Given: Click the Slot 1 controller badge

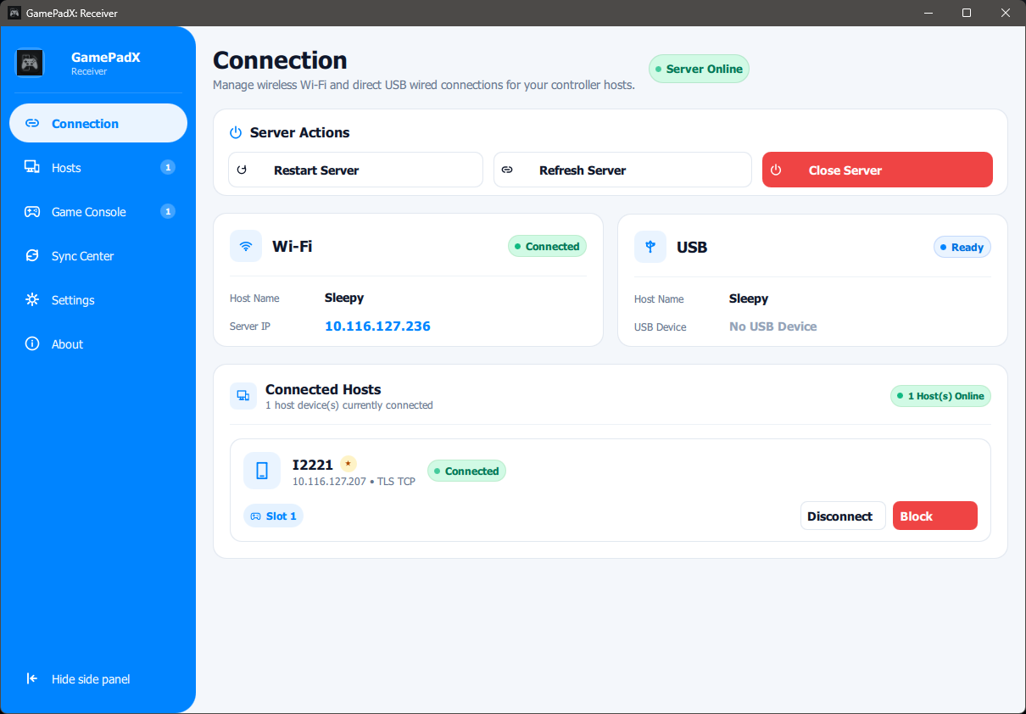Looking at the screenshot, I should click(x=273, y=516).
